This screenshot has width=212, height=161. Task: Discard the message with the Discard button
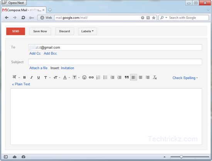pyautogui.click(x=64, y=31)
